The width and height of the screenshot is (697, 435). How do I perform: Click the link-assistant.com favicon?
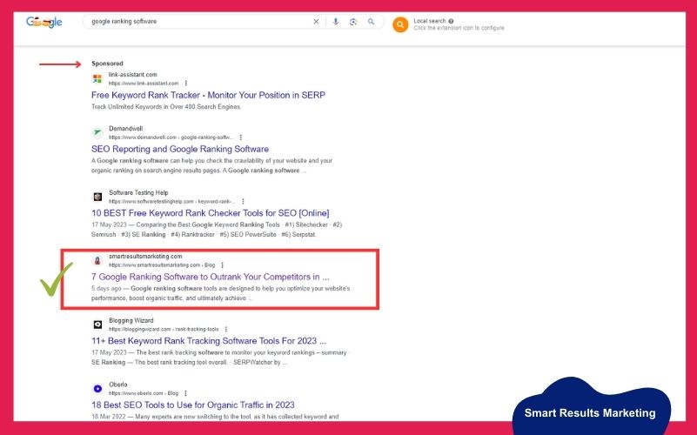[x=97, y=78]
